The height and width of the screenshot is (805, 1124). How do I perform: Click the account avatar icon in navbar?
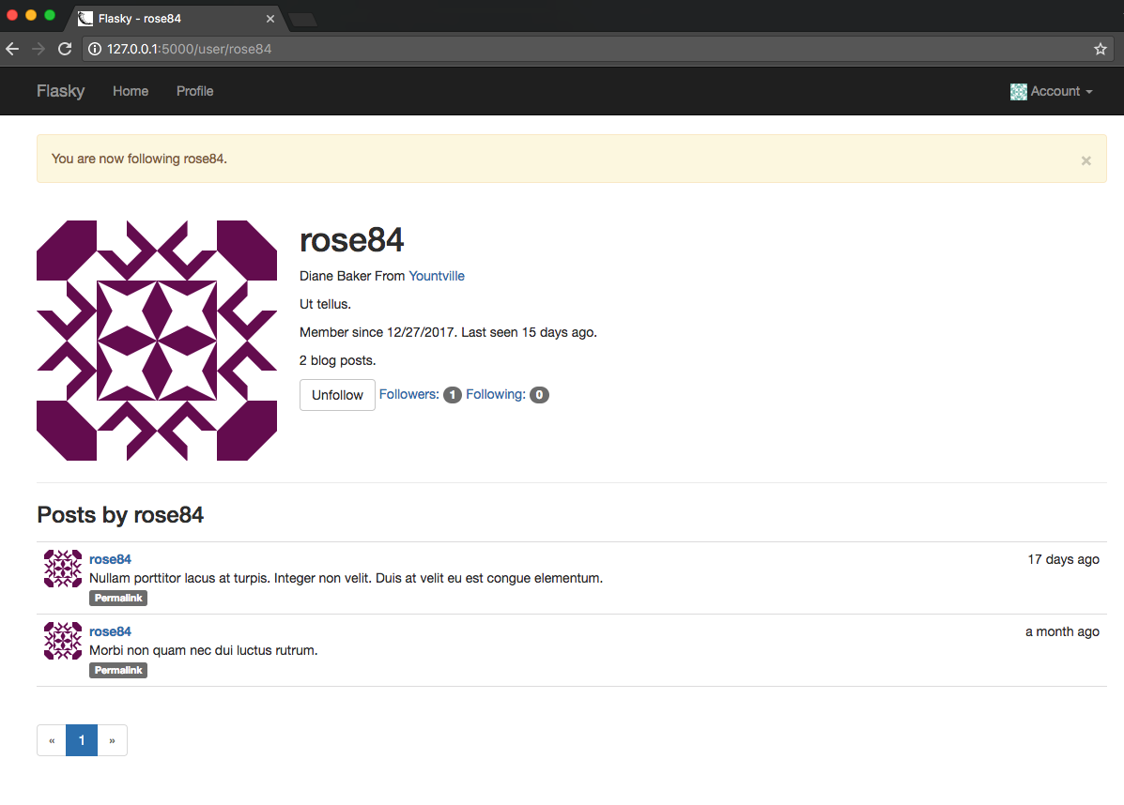point(1018,92)
